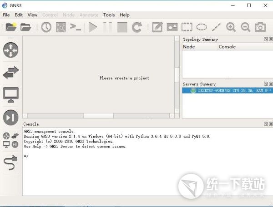Close the Servers Summary panel
Screen dimensions: 273x207
271,84
